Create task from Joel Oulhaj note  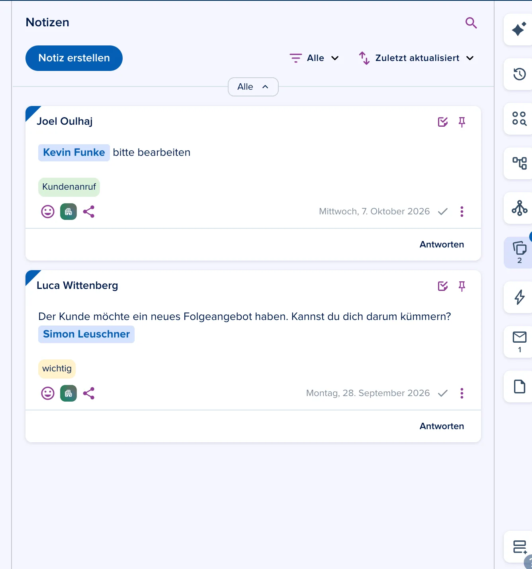(x=443, y=122)
